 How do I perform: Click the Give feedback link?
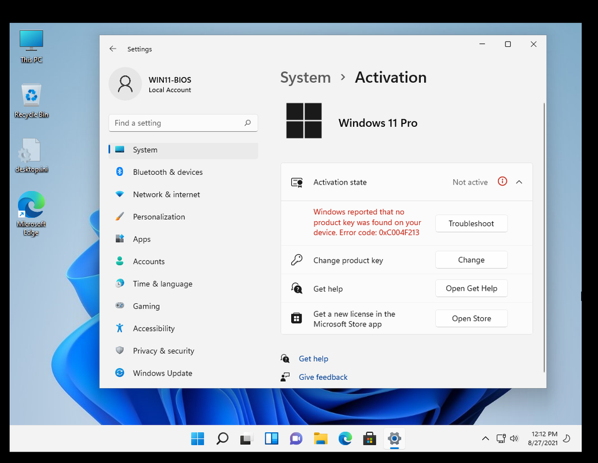point(323,377)
